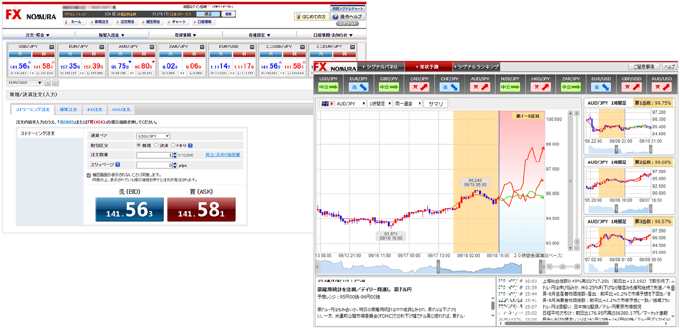Select the FIFO radio button
680x329 pixels.
click(173, 145)
